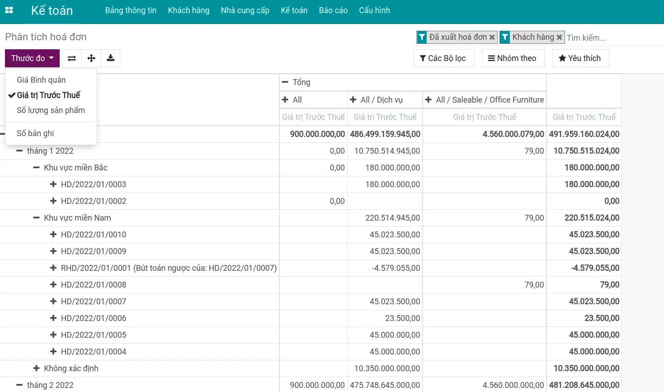Click cell 481.208.645.000,00
This screenshot has height=392, width=664.
[x=584, y=385]
